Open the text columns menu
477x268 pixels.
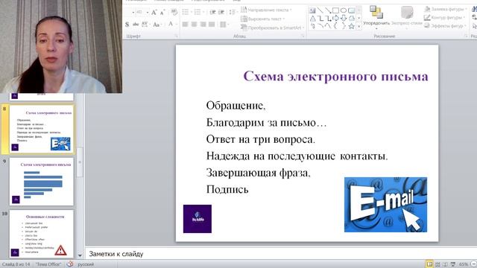224,25
